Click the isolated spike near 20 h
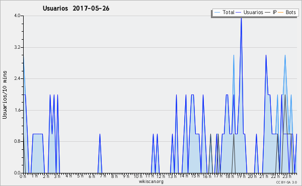This screenshot has width=302, height=186. (x=256, y=153)
